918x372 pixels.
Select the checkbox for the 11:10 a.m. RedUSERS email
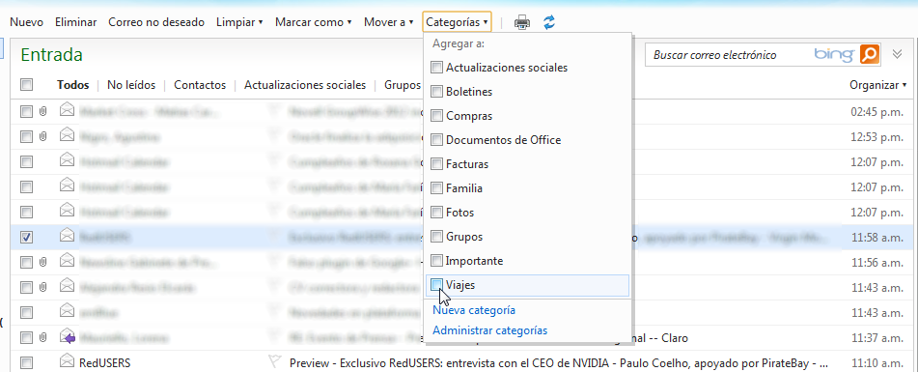click(x=26, y=363)
